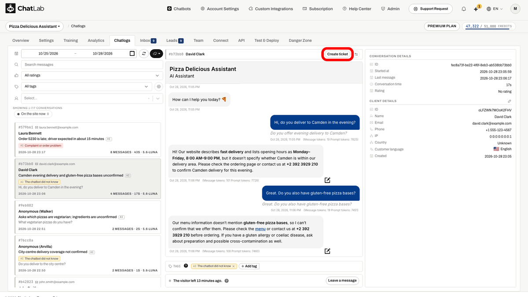Viewport: 528px width, 297px height.
Task: Open Anonymous (Walker) conversation #9eb082
Action: tap(88, 217)
